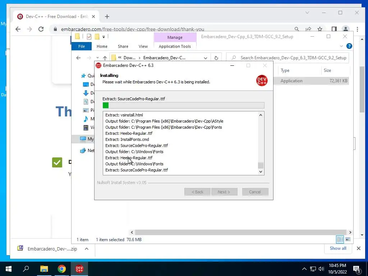This screenshot has width=368, height=276.
Task: Select the Music folder in the sidebar
Action: pyautogui.click(x=89, y=119)
